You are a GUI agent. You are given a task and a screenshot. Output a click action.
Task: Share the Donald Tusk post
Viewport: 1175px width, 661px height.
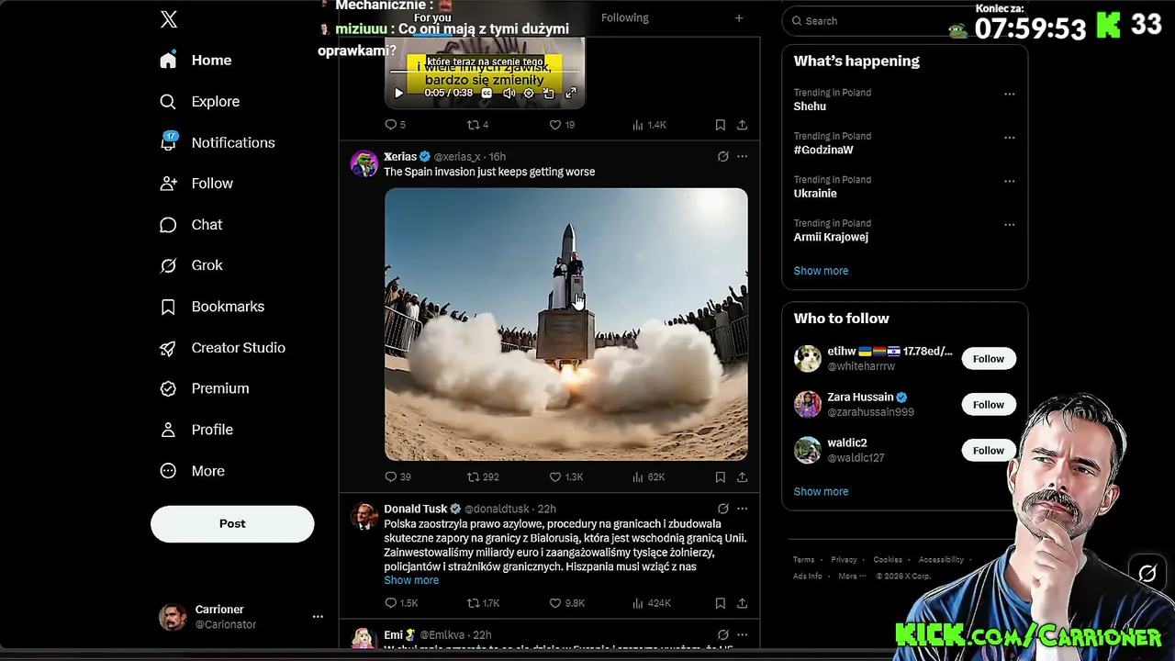pyautogui.click(x=742, y=603)
